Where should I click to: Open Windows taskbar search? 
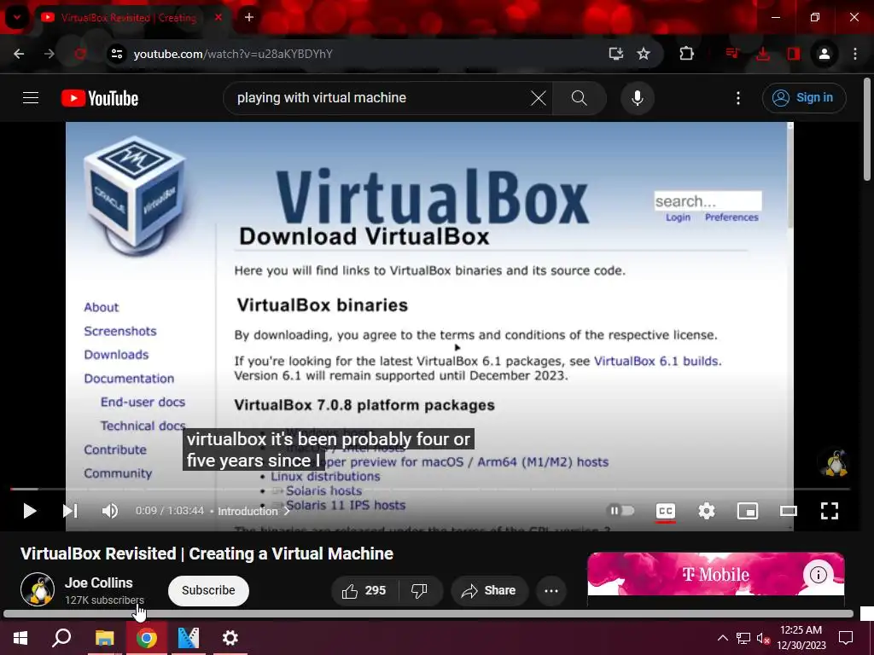point(61,638)
